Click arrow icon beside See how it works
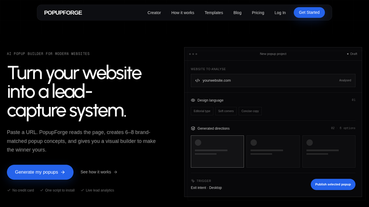 (x=115, y=172)
